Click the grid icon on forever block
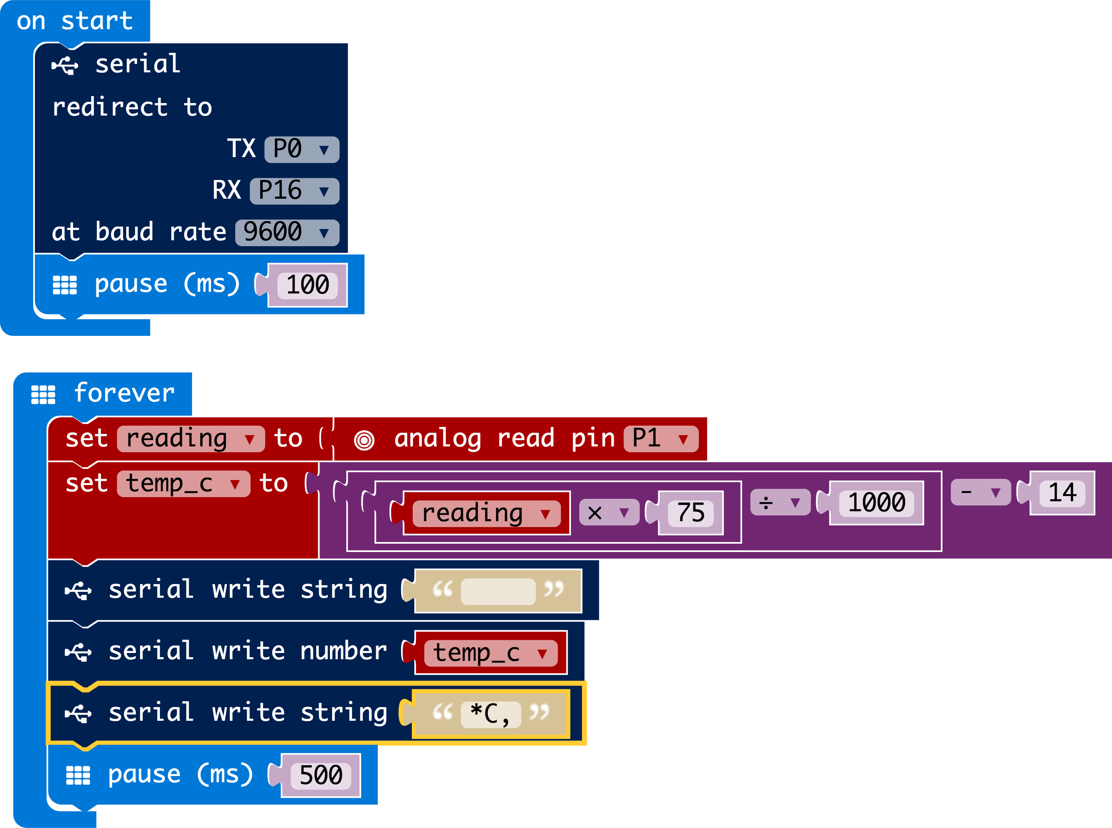1112x828 pixels. coord(43,394)
